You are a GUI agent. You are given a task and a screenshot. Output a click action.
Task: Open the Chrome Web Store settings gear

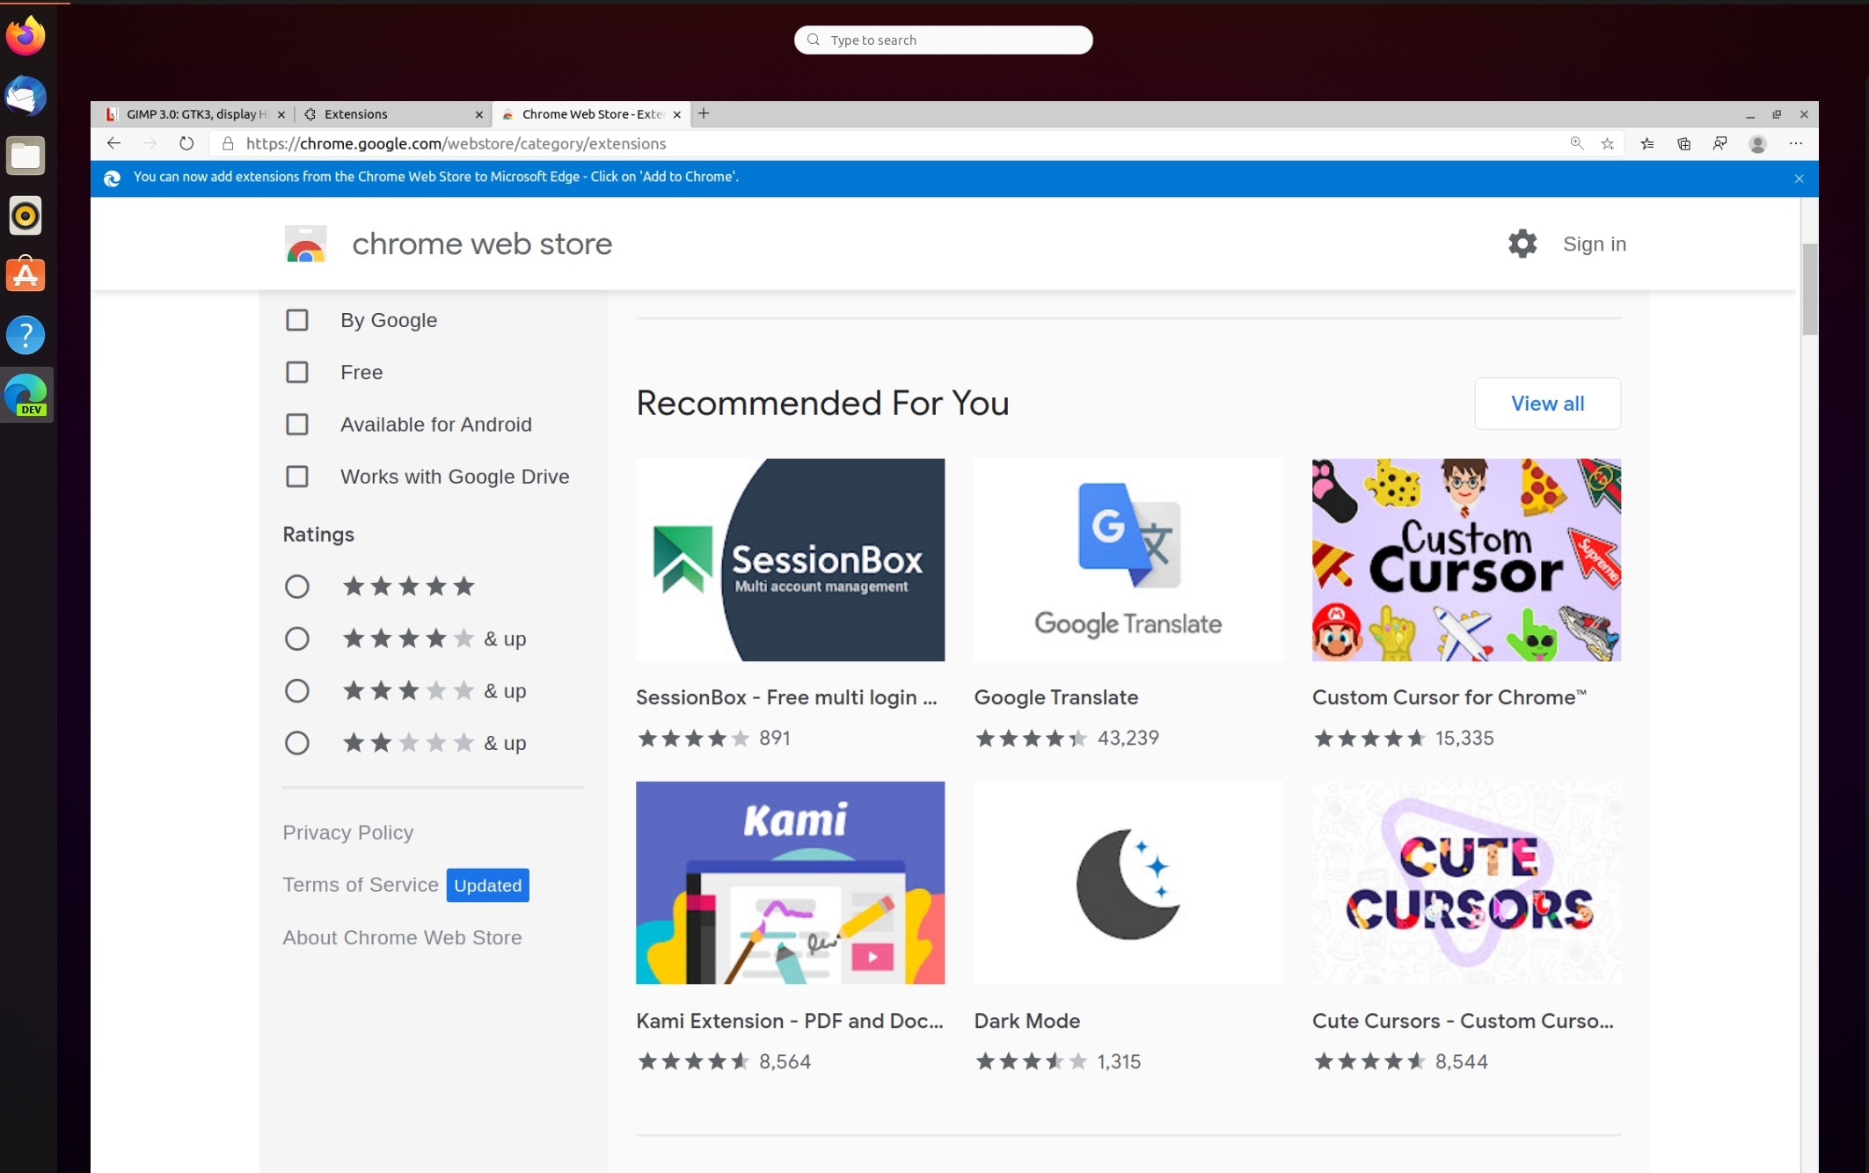click(1522, 244)
